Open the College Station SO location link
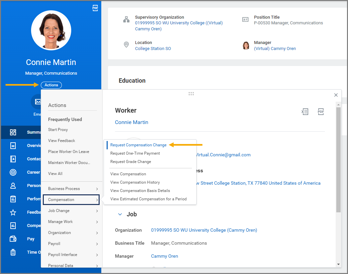Image resolution: width=348 pixels, height=274 pixels. pos(153,49)
